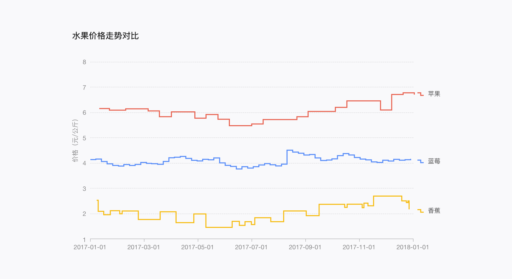Viewport: 512px width, 279px height.
Task: Click the 2017-09-01 x-axis label
Action: 305,247
